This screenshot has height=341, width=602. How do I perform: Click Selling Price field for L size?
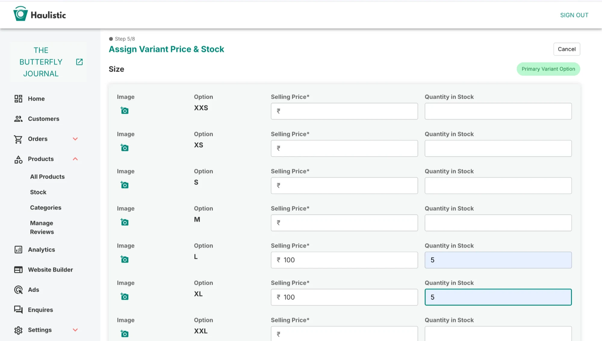click(344, 260)
